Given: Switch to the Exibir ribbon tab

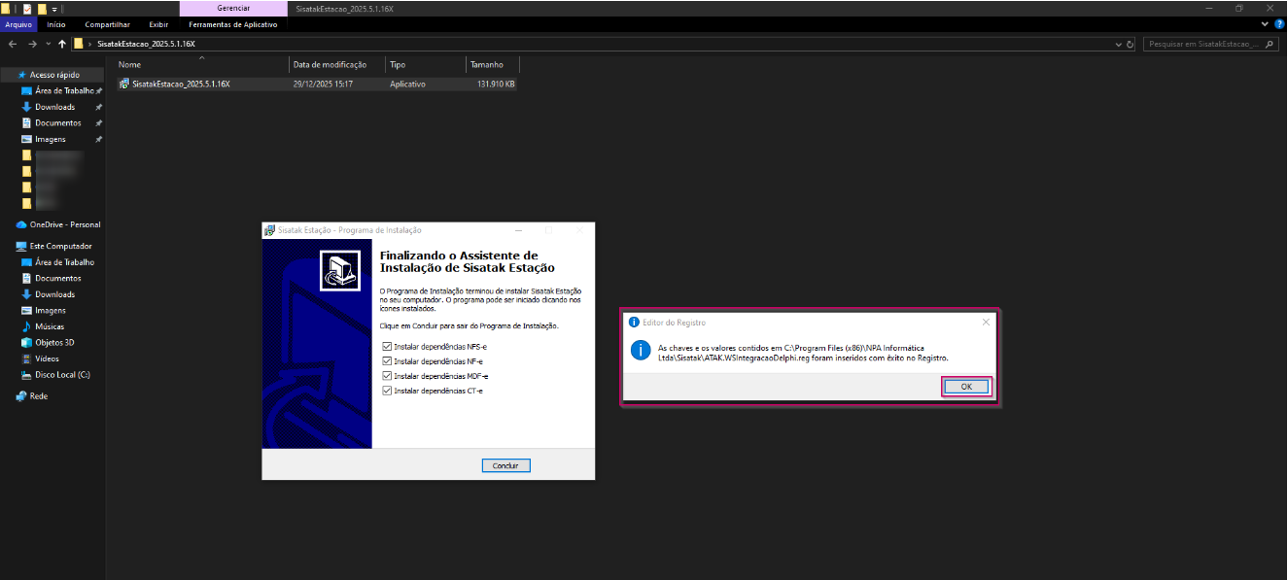Looking at the screenshot, I should 158,24.
